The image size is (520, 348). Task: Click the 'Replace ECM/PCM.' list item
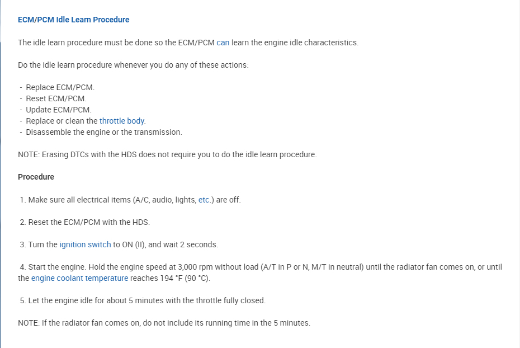(x=60, y=87)
